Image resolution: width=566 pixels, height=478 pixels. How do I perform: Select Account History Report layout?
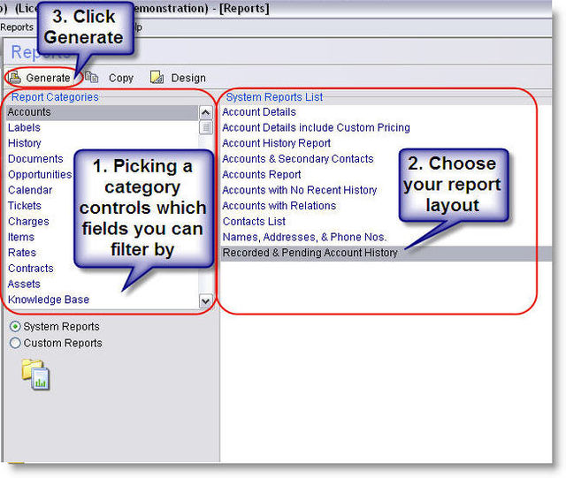coord(276,143)
